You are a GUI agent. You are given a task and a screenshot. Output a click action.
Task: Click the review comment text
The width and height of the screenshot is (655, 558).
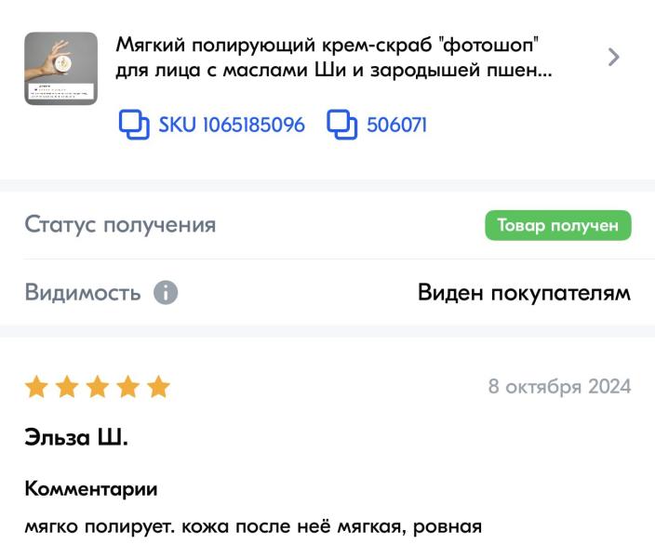point(253,527)
